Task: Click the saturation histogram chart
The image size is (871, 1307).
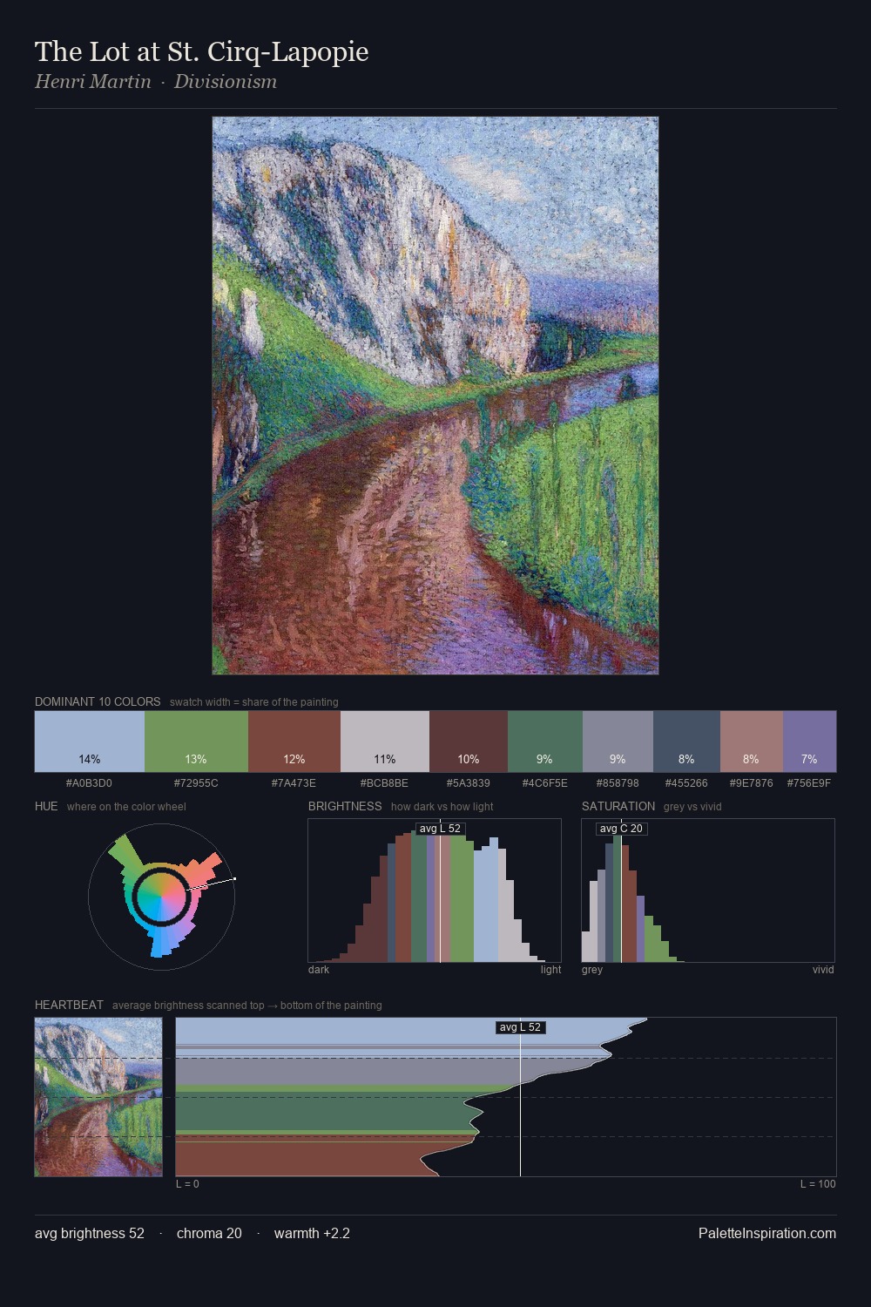Action: click(708, 891)
